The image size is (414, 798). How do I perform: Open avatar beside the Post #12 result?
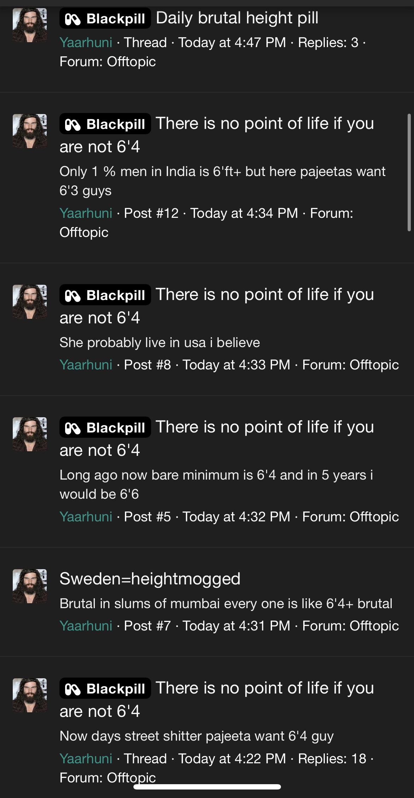[30, 131]
